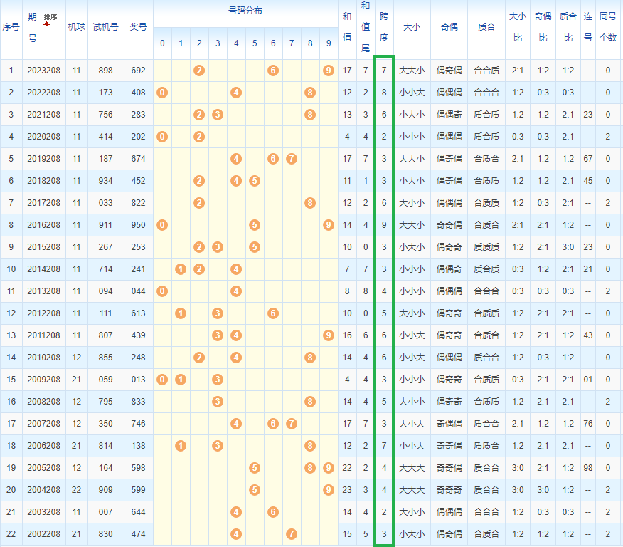Image resolution: width=623 pixels, height=547 pixels.
Task: Click digit 5 sub-header under 号码分布
Action: point(255,43)
